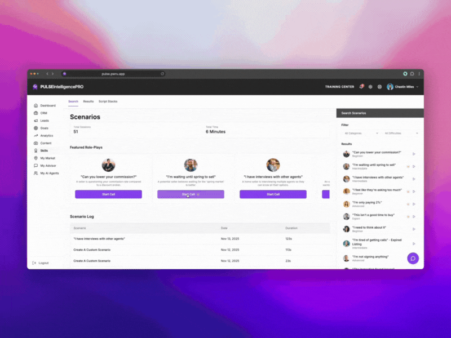Open Create A Custom Scenario log row 23s
The height and width of the screenshot is (338, 451).
[x=200, y=261]
